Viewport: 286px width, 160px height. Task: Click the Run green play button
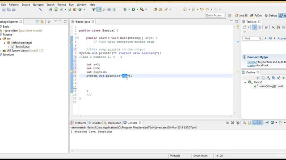click(134, 9)
